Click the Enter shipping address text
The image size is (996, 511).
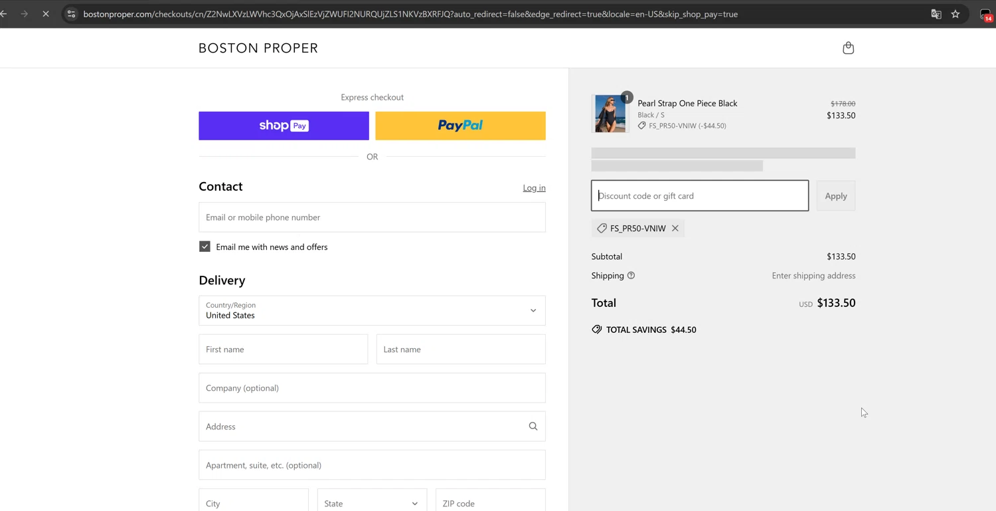click(x=813, y=276)
